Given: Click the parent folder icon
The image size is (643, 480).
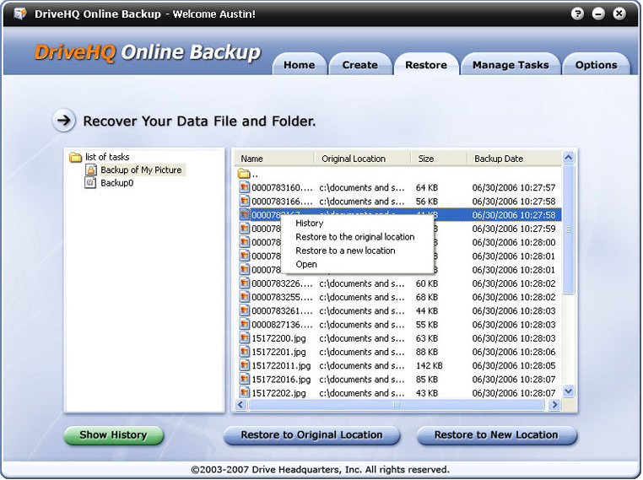Looking at the screenshot, I should tap(244, 174).
